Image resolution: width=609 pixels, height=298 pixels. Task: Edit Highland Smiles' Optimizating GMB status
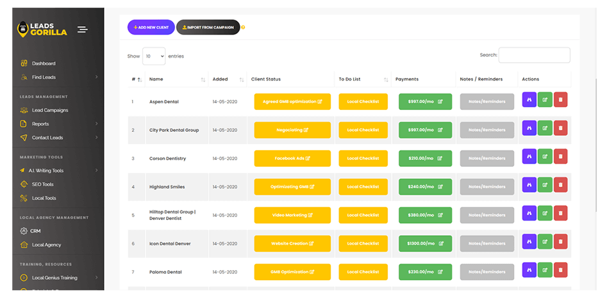coord(292,187)
